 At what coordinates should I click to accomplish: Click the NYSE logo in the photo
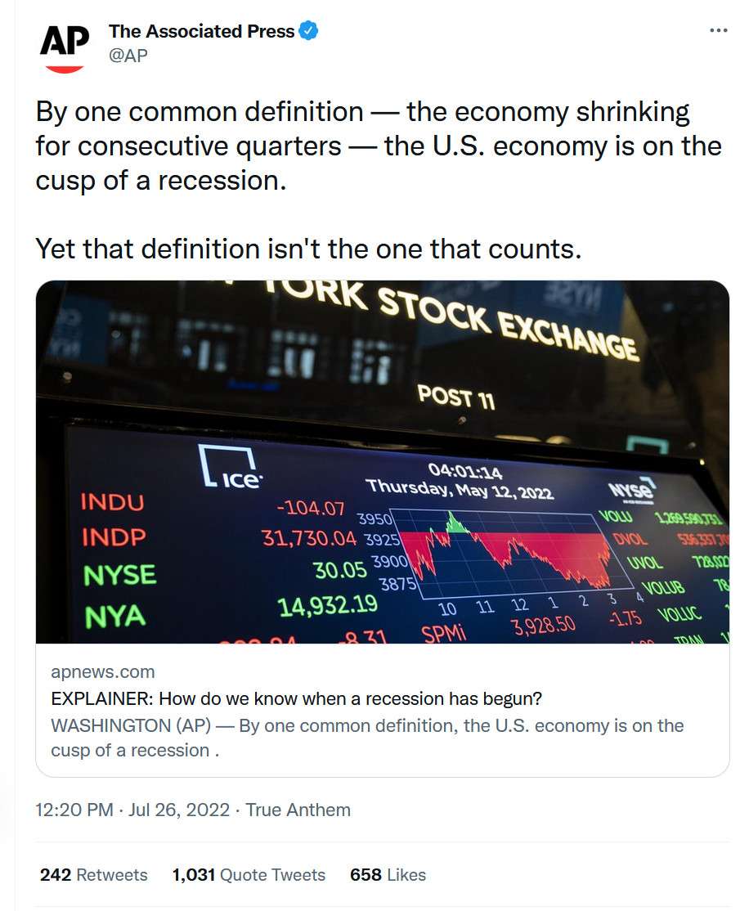(631, 489)
